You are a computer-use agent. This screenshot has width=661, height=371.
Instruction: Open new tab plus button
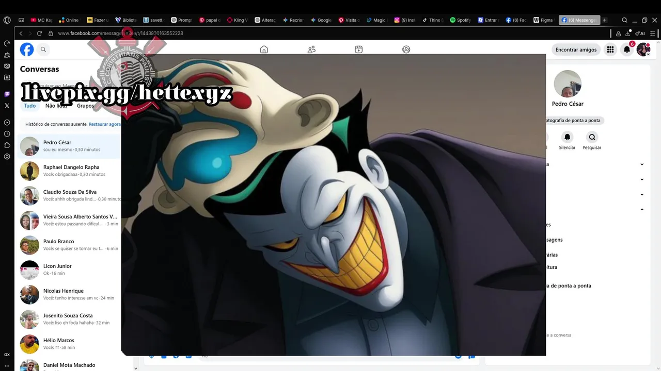click(605, 20)
